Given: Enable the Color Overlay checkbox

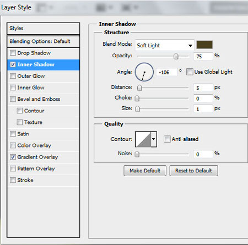Looking at the screenshot, I should click(x=13, y=145).
